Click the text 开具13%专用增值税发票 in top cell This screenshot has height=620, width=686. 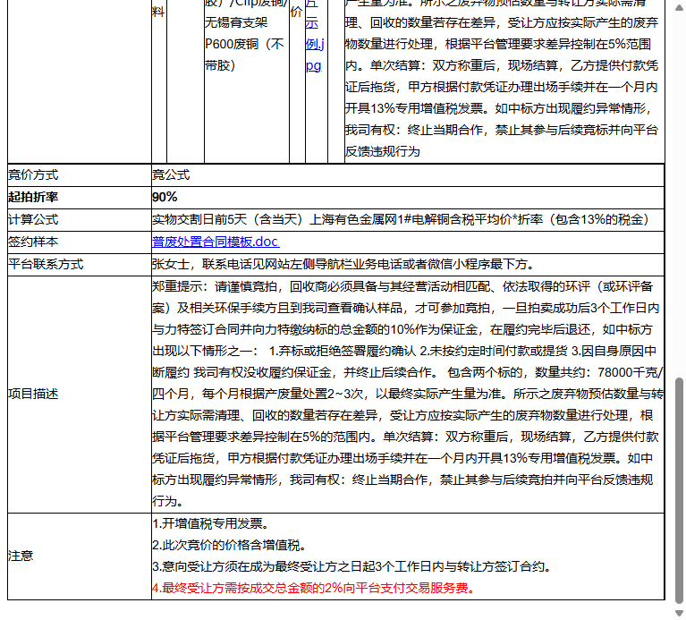point(414,108)
